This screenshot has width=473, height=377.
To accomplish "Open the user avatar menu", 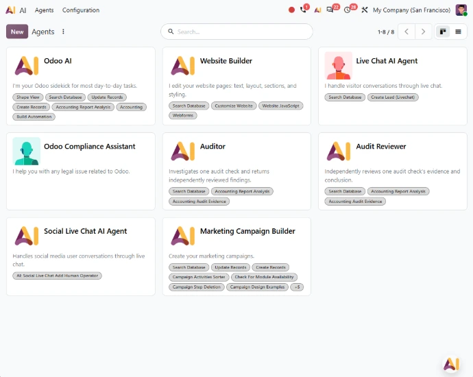I will pyautogui.click(x=461, y=10).
